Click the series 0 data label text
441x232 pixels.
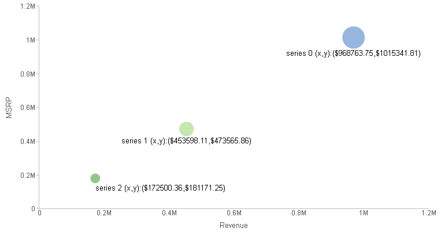point(353,53)
